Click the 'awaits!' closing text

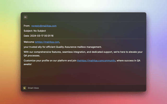(28, 64)
